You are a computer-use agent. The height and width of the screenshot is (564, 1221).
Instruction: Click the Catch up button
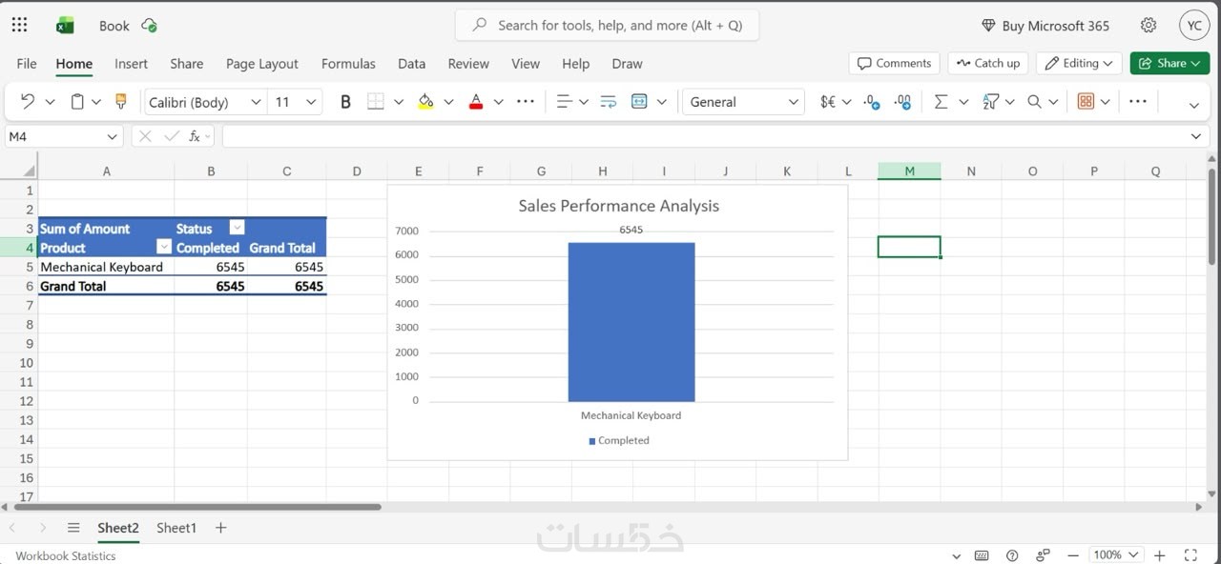(987, 63)
